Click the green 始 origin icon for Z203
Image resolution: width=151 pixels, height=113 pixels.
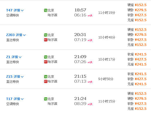[46, 35]
